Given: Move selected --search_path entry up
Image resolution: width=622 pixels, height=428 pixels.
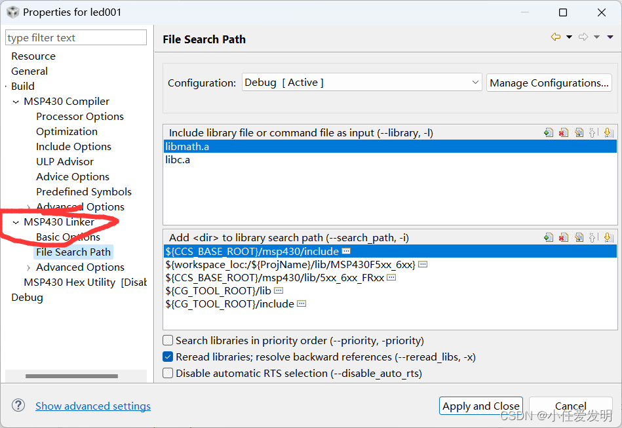Looking at the screenshot, I should [x=593, y=238].
